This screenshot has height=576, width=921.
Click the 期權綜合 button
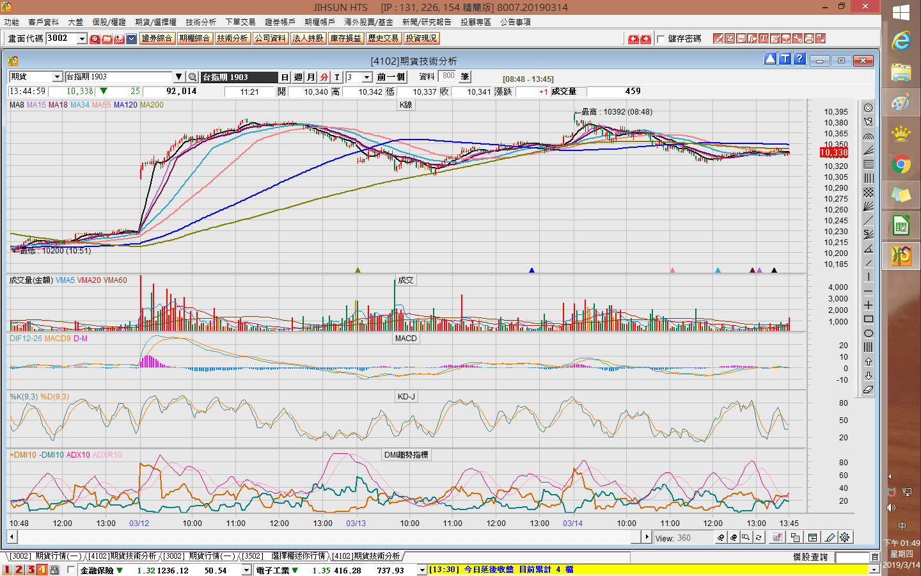(194, 38)
